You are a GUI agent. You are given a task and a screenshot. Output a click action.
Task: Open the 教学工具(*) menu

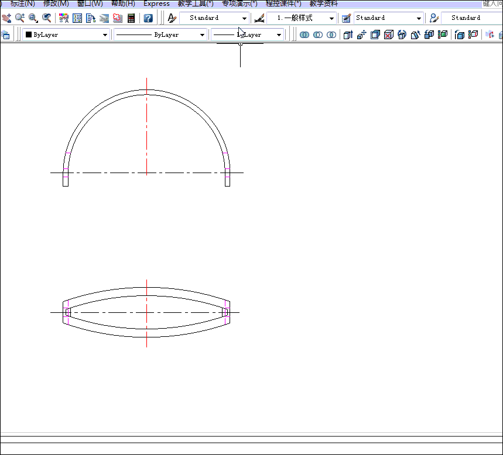tap(196, 4)
